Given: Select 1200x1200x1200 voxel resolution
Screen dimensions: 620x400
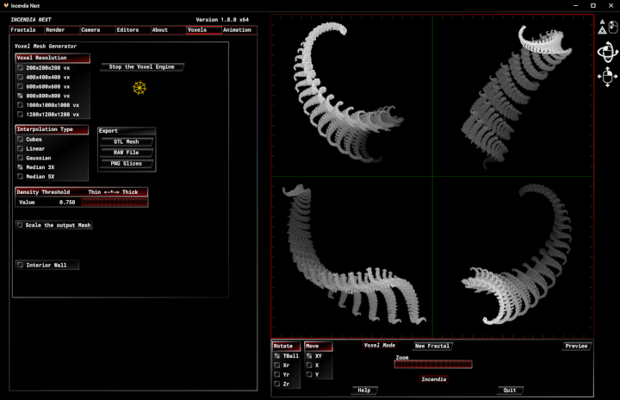Looking at the screenshot, I should click(21, 114).
